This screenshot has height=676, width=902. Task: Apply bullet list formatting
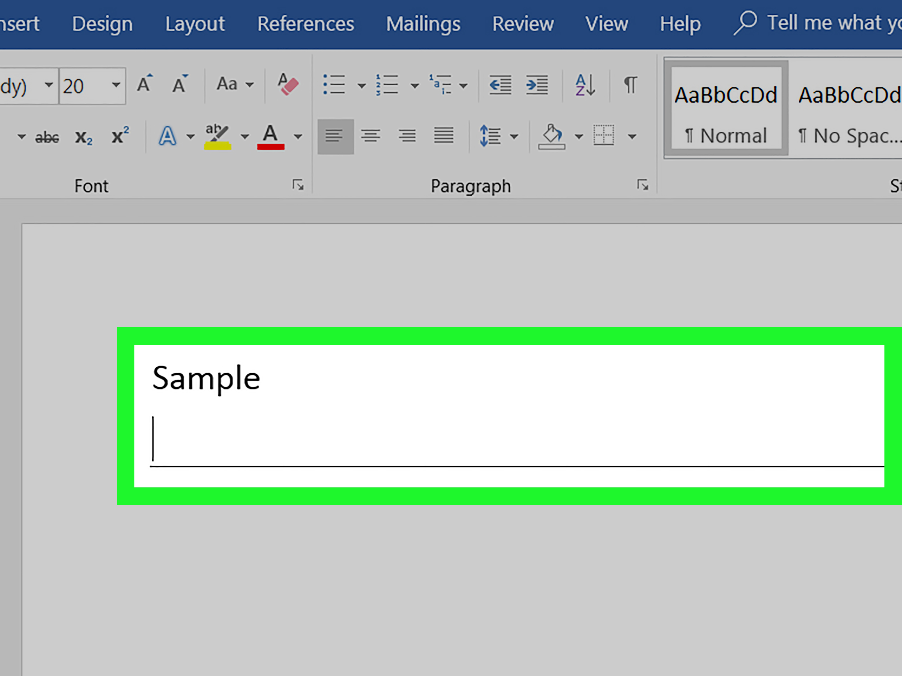coord(334,85)
